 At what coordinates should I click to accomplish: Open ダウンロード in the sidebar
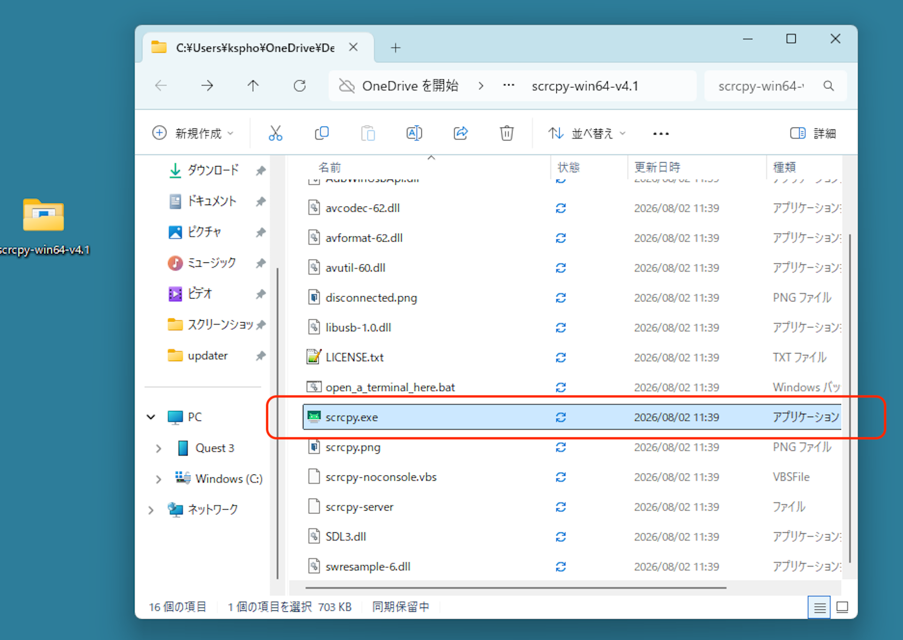tap(213, 170)
